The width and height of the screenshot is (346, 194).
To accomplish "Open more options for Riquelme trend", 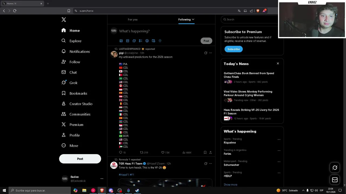I will point(279,140).
